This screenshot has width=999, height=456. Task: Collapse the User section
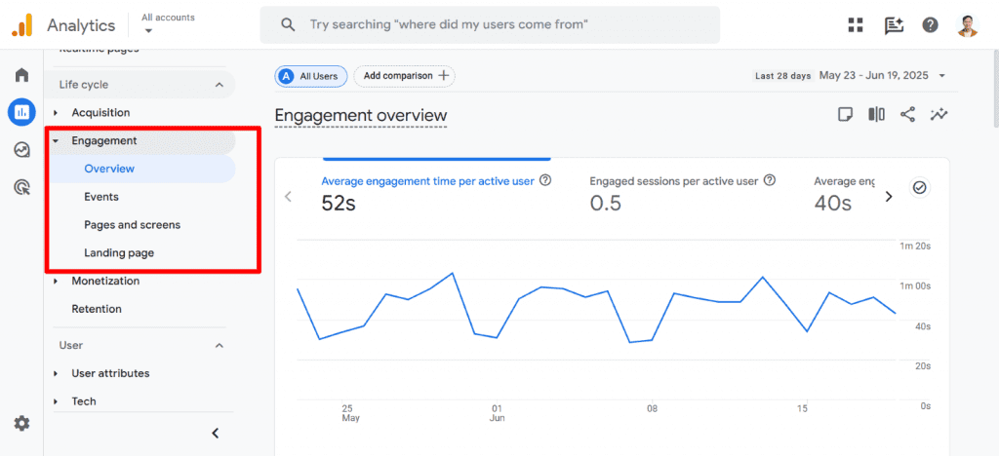point(220,345)
